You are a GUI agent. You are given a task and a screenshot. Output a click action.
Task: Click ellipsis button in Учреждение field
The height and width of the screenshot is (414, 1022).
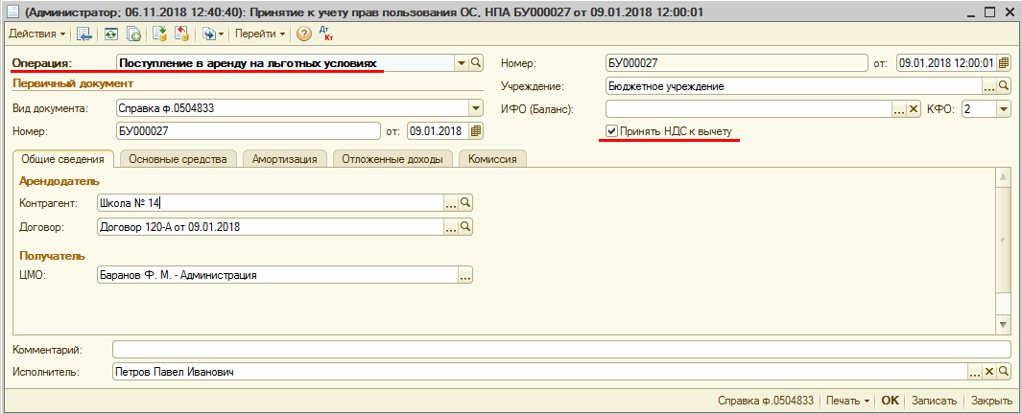[x=988, y=86]
